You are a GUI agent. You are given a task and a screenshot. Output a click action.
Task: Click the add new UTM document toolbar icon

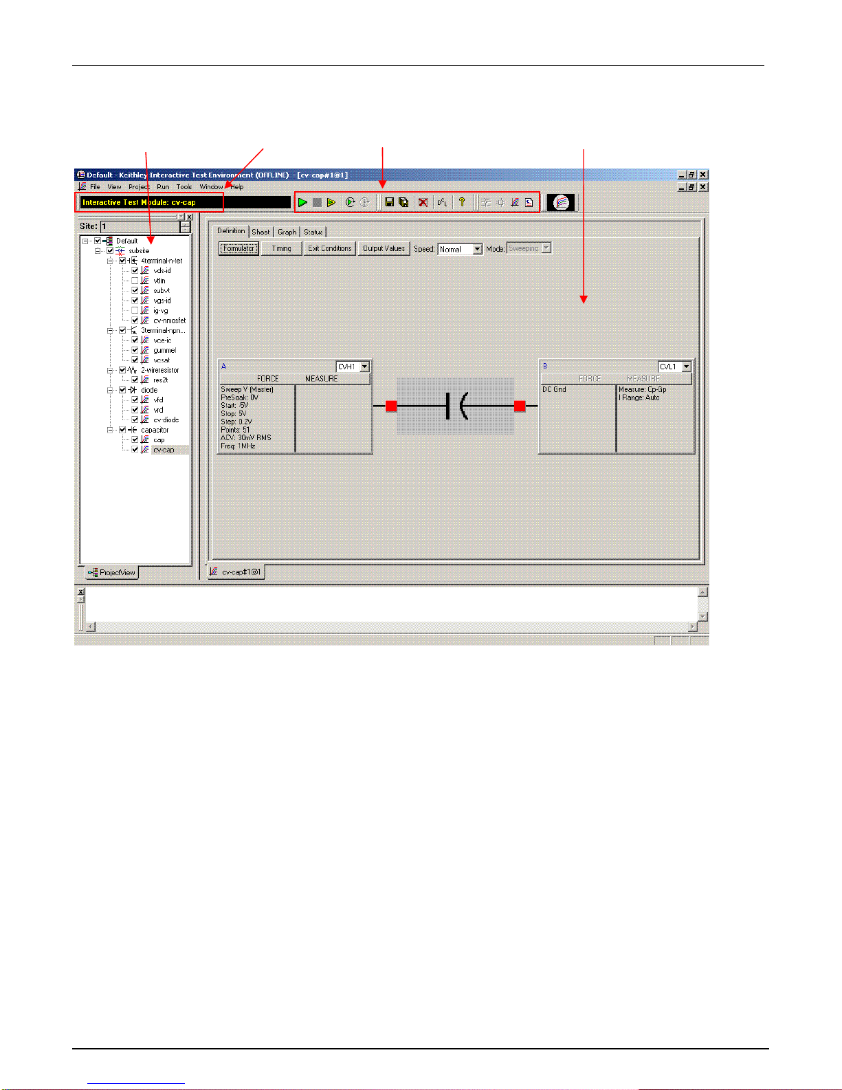(529, 202)
